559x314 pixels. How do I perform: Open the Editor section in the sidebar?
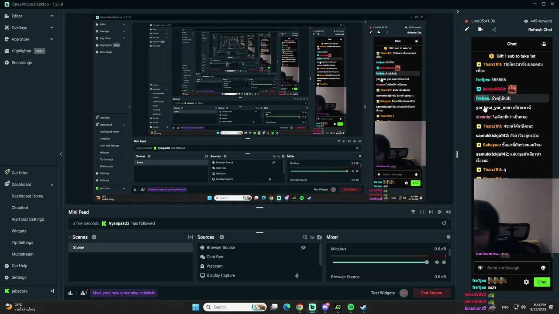17,16
